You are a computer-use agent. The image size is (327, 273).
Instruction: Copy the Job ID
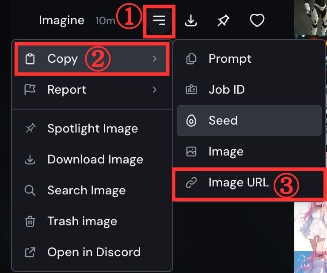pyautogui.click(x=226, y=90)
